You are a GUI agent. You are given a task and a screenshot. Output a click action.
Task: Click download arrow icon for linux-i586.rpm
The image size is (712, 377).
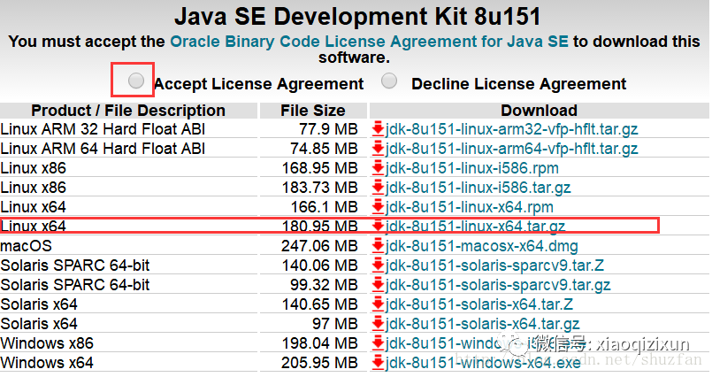[378, 168]
